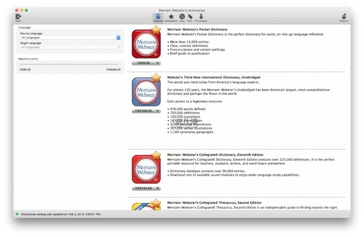This screenshot has height=237, width=364.
Task: Select the Pocket Dictionary app icon
Action: pos(146,44)
